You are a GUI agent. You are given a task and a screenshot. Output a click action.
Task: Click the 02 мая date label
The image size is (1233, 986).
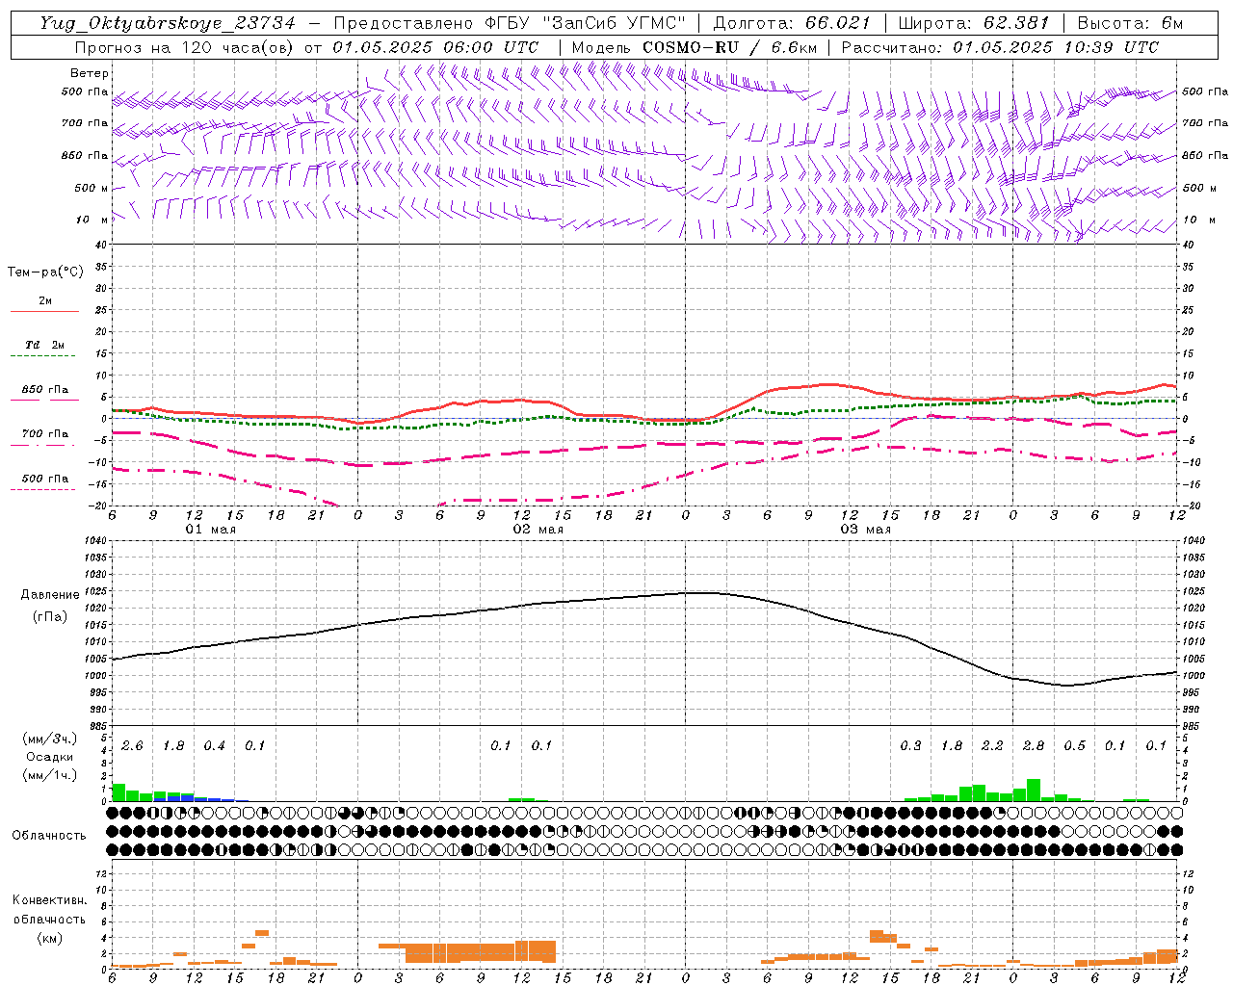click(538, 530)
